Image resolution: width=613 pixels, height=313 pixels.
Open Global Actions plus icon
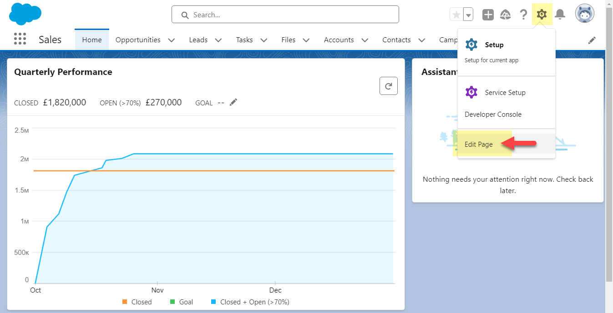click(x=488, y=15)
